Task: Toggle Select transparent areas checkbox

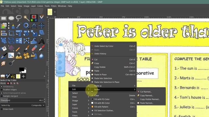Action: tap(1, 93)
